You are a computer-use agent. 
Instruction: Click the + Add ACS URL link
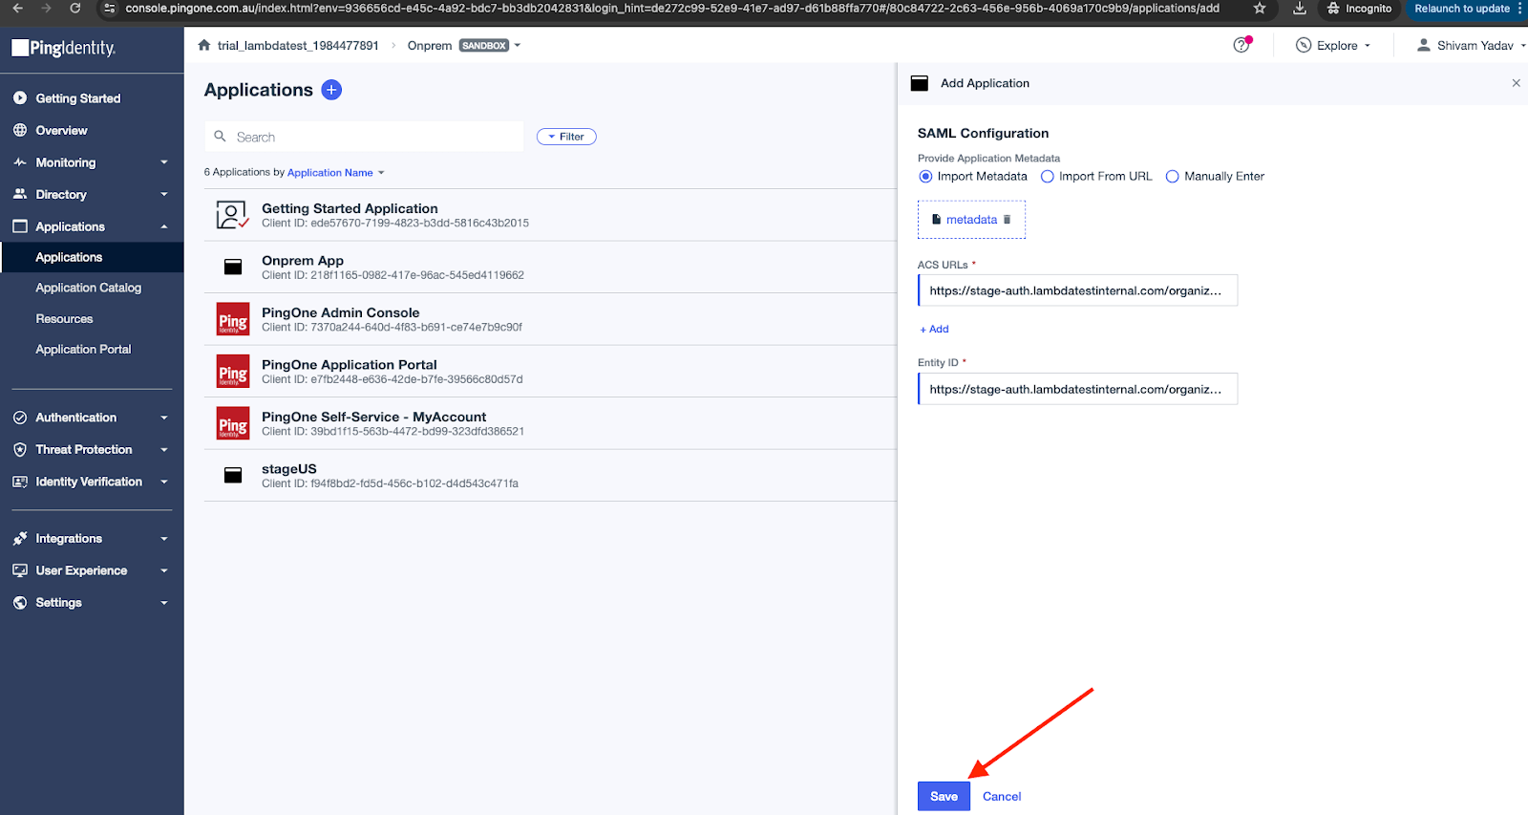tap(934, 329)
